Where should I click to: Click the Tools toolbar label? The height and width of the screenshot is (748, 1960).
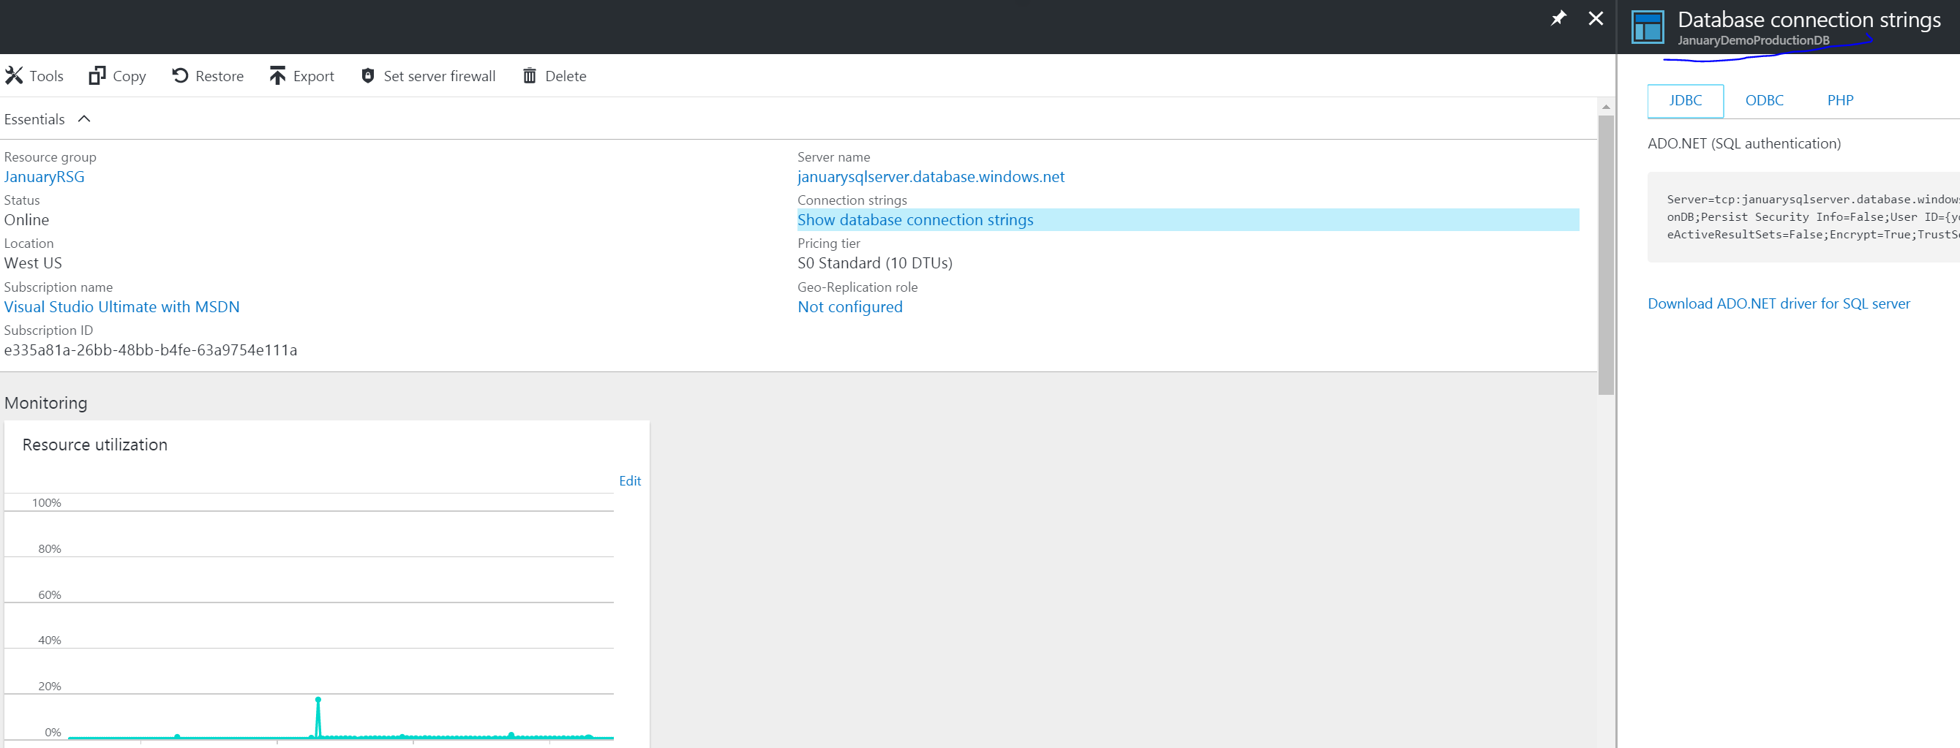(x=46, y=76)
